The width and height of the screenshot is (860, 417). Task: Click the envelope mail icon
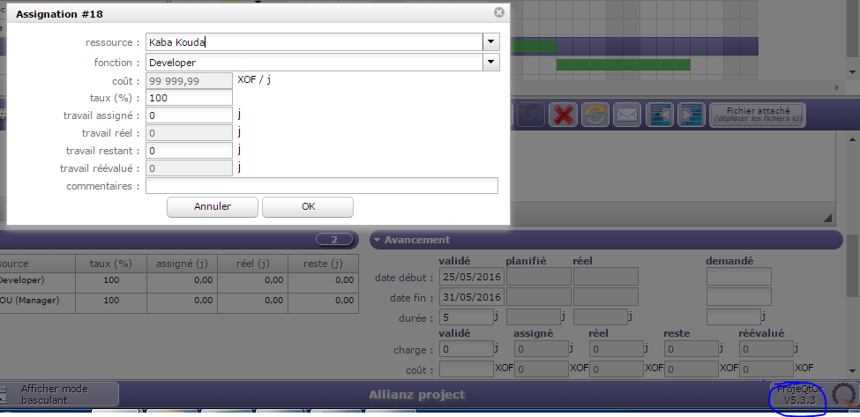point(627,115)
